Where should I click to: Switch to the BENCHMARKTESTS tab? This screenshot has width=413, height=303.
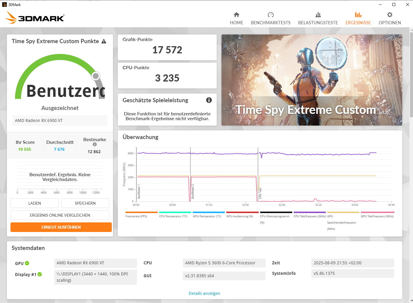[x=271, y=23]
